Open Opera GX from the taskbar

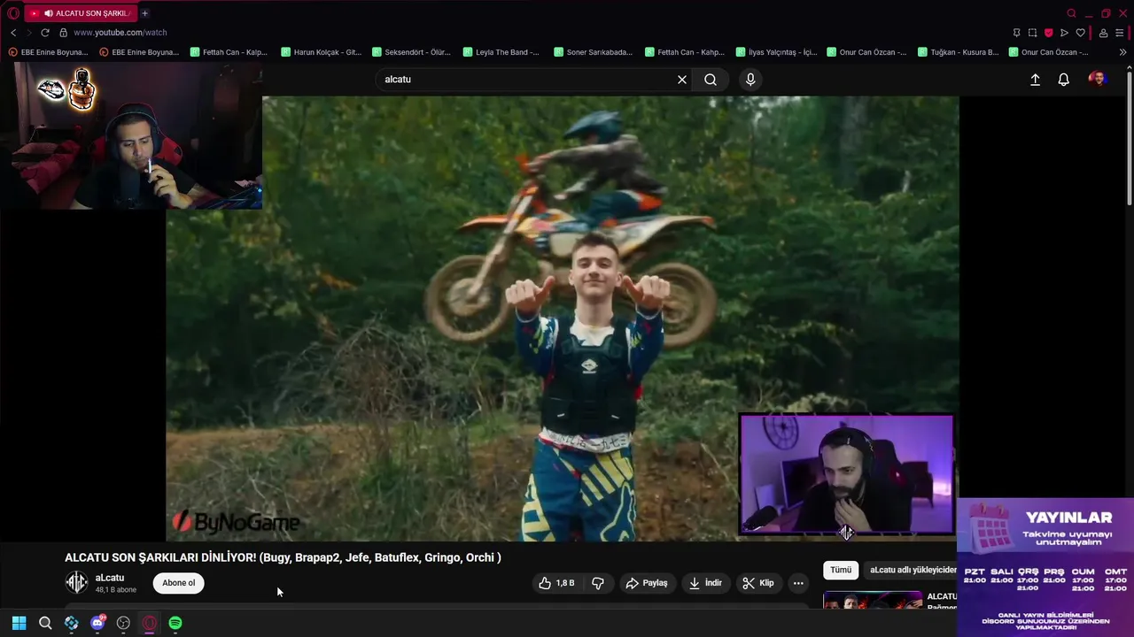pos(150,623)
